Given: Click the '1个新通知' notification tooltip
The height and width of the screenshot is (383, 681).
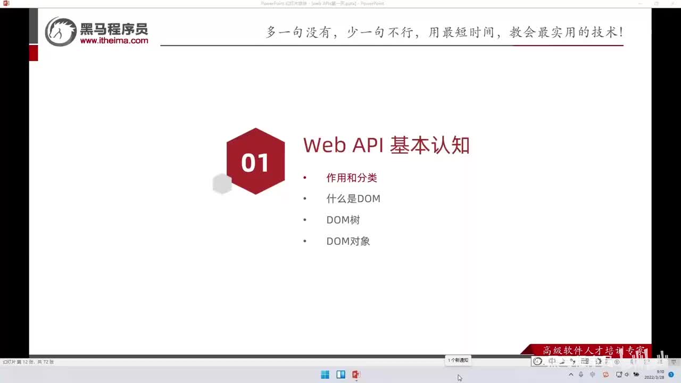Looking at the screenshot, I should (x=458, y=360).
